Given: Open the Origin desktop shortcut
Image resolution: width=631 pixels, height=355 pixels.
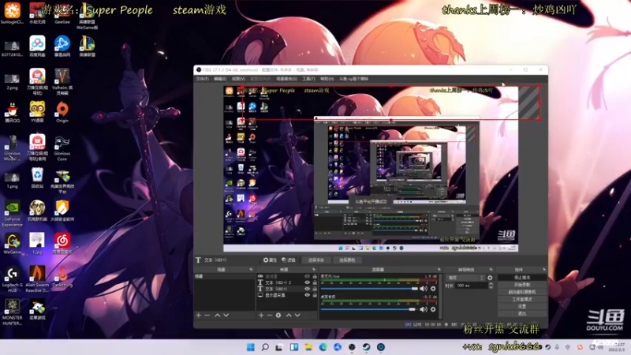Looking at the screenshot, I should [62, 112].
